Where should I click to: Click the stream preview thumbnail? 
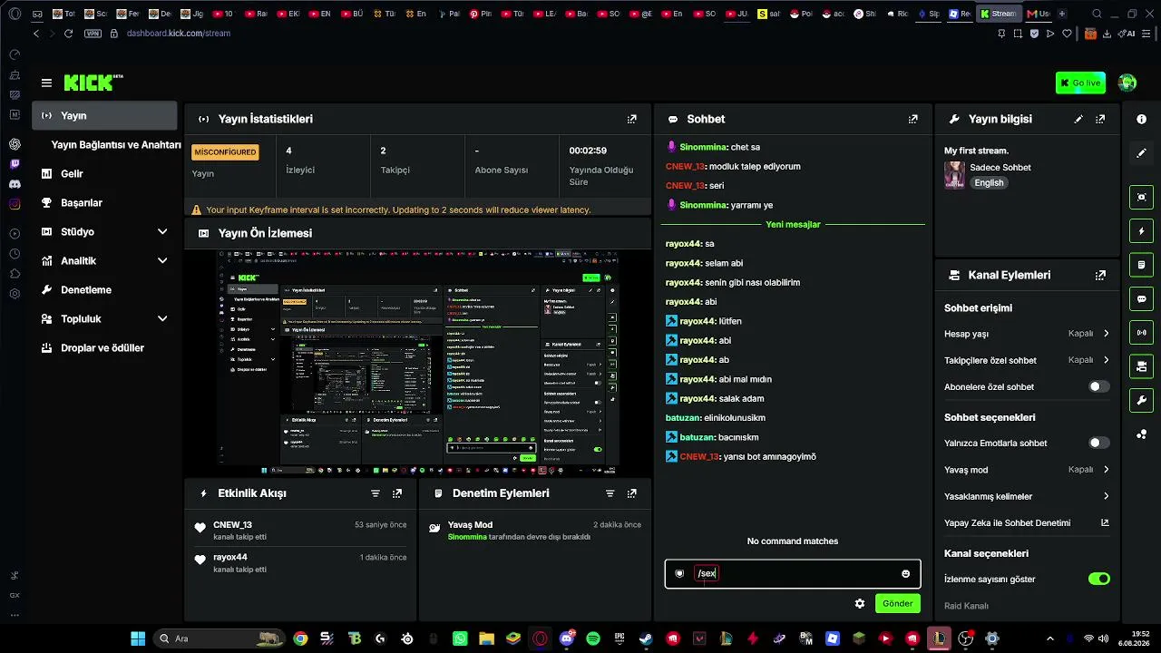pos(417,363)
